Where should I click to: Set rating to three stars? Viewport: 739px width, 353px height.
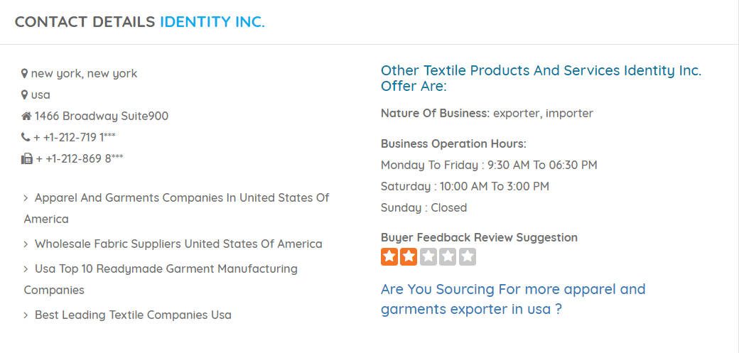[428, 256]
